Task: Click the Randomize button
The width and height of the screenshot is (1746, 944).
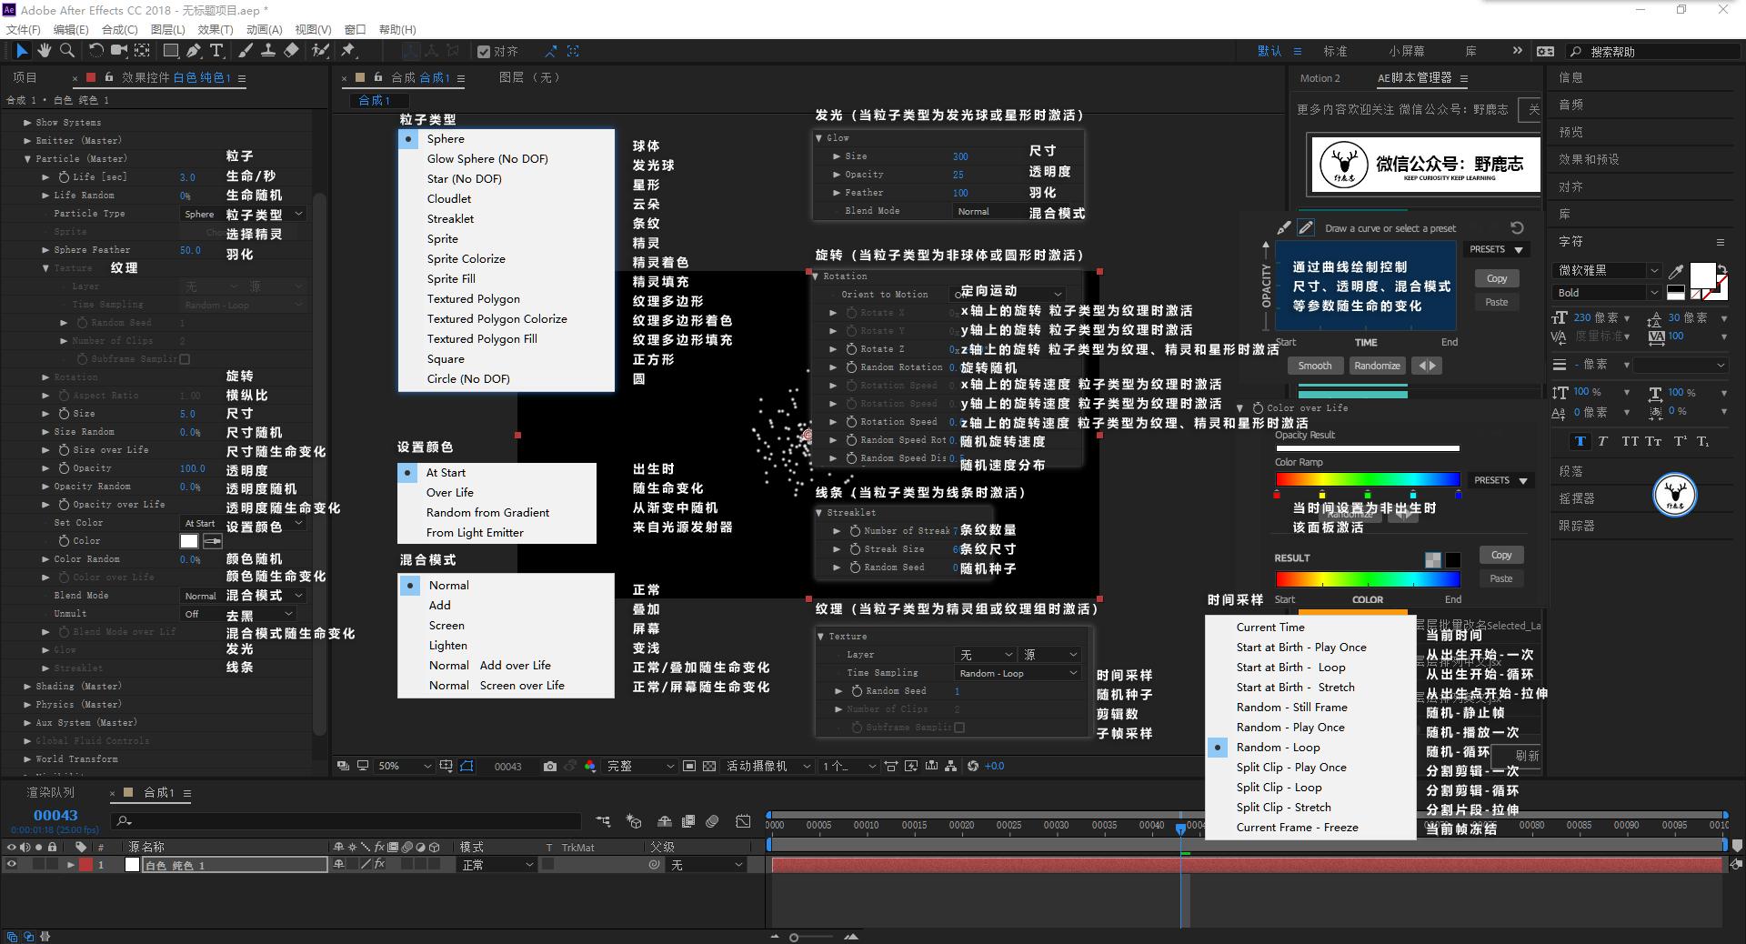Action: click(1377, 366)
